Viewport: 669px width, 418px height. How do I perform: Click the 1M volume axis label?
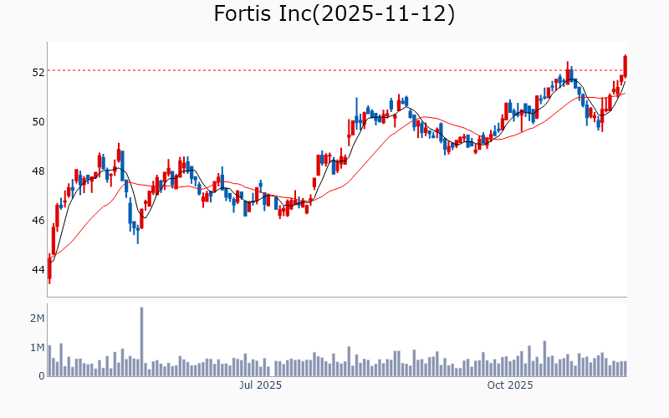coord(37,348)
